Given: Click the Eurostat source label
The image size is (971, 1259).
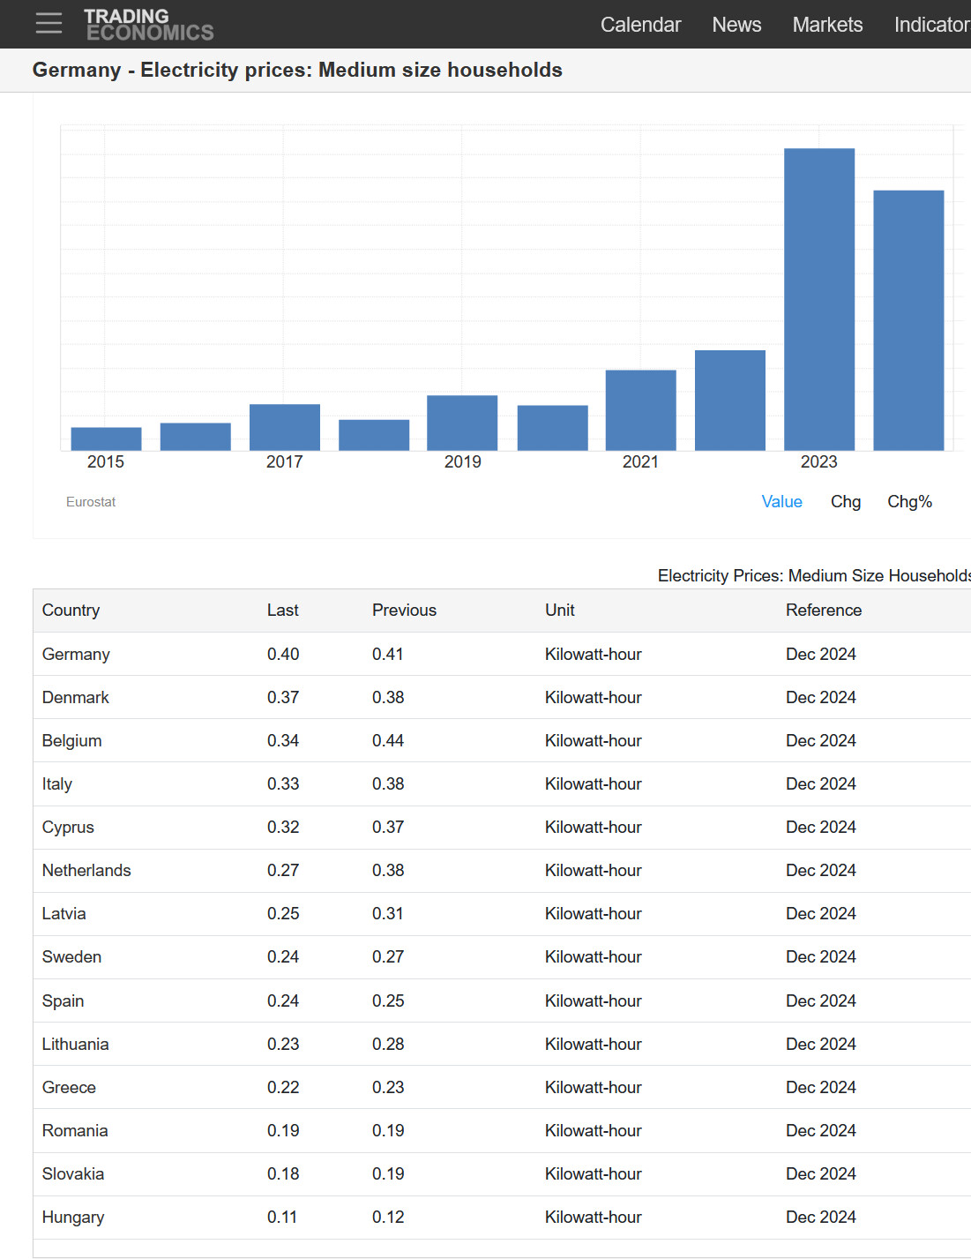Looking at the screenshot, I should coord(91,501).
